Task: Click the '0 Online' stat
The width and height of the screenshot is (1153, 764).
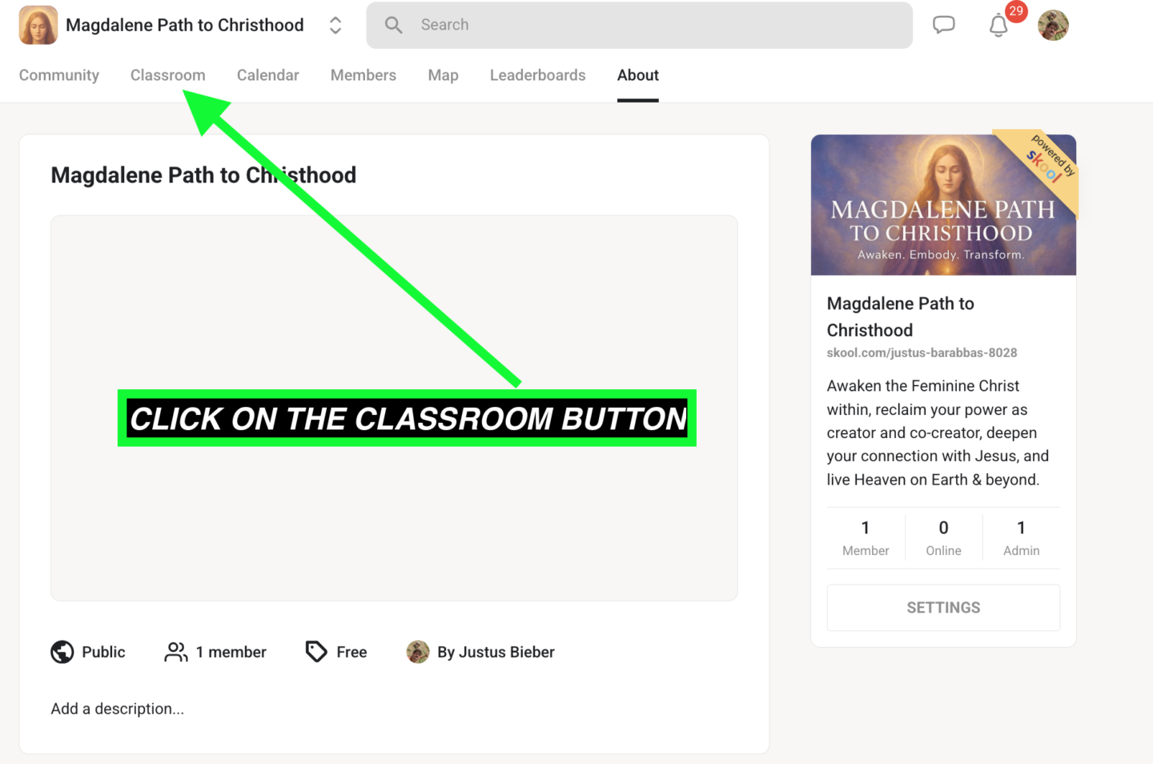Action: click(x=943, y=538)
